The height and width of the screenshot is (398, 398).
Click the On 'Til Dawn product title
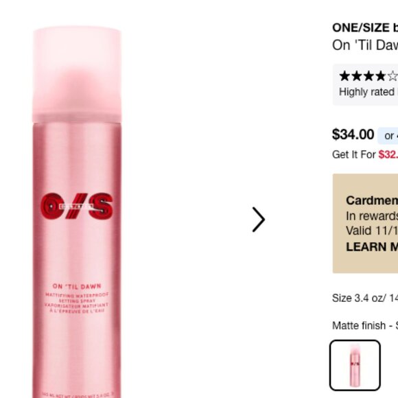pos(365,45)
